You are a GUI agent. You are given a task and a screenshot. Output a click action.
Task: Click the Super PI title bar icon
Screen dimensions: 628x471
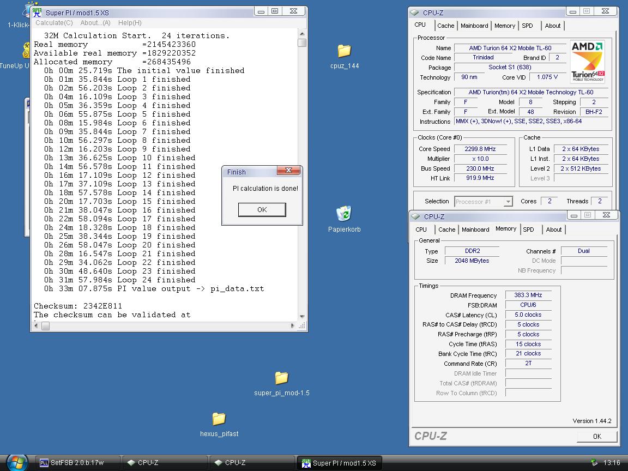(x=37, y=13)
